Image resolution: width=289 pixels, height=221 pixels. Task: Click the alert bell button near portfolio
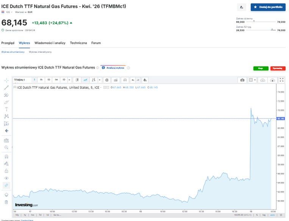241,7
